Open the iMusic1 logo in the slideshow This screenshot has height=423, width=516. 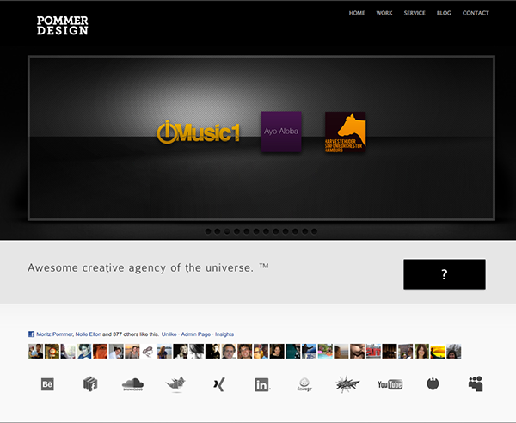199,132
